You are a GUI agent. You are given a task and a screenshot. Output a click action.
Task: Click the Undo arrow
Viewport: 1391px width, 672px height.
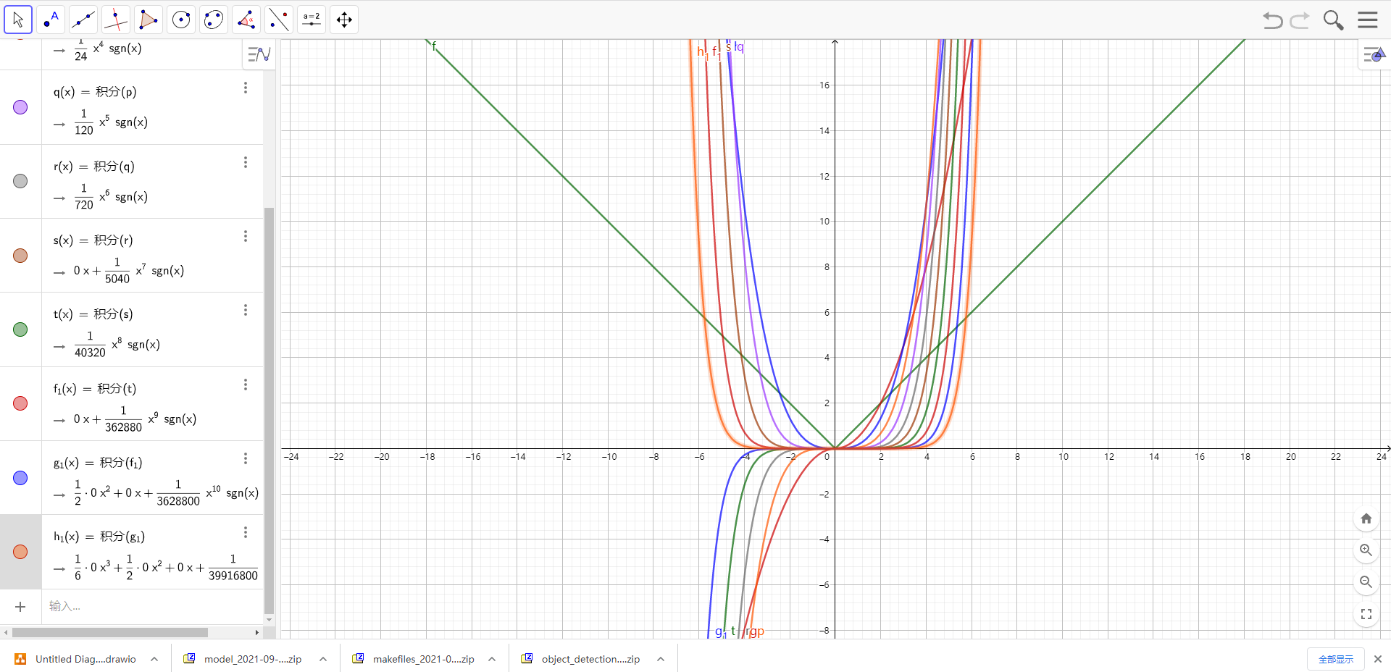coord(1273,20)
